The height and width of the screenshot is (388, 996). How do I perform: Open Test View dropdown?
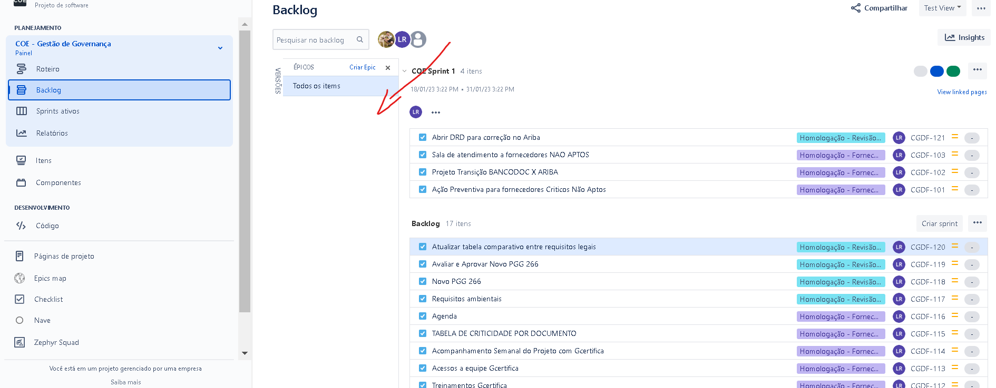[943, 8]
